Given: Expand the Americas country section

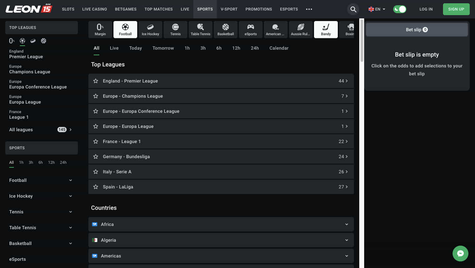Looking at the screenshot, I should (221, 256).
